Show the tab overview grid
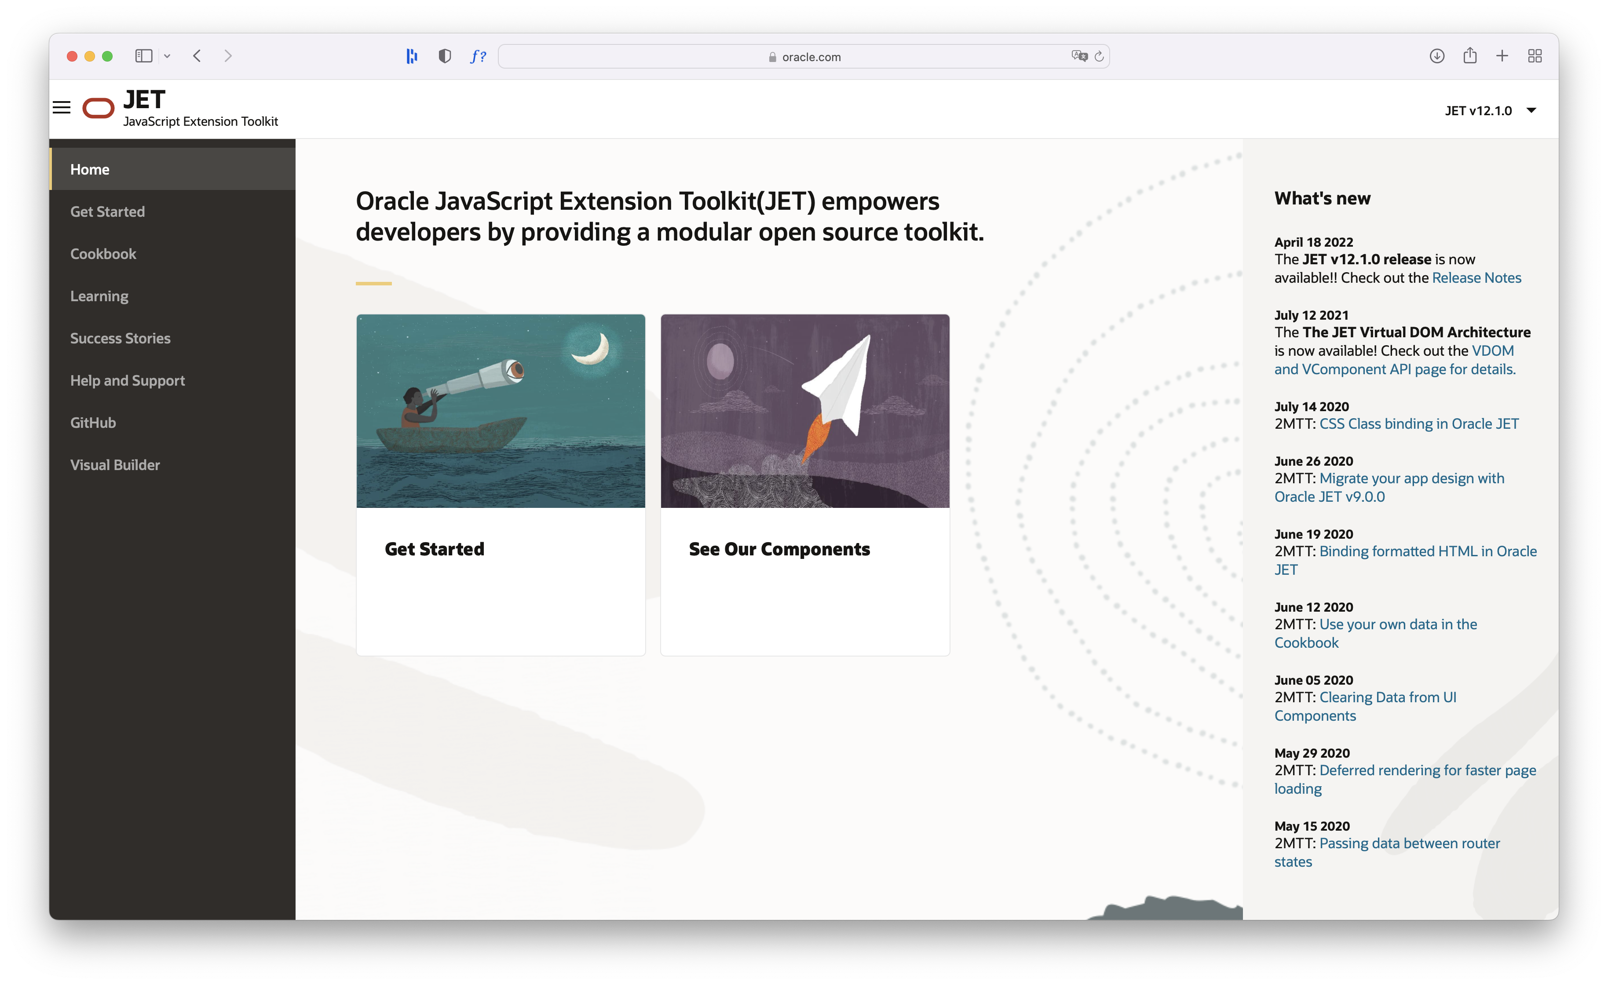 click(1535, 56)
